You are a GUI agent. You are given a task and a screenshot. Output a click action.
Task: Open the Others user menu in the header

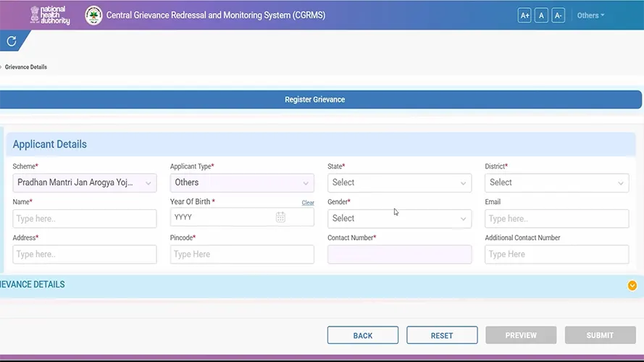coord(590,16)
